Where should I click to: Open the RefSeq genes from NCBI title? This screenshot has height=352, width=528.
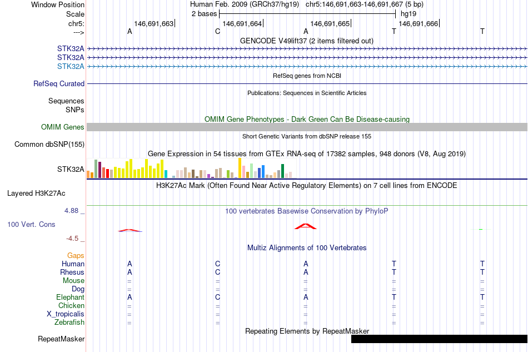coord(307,76)
